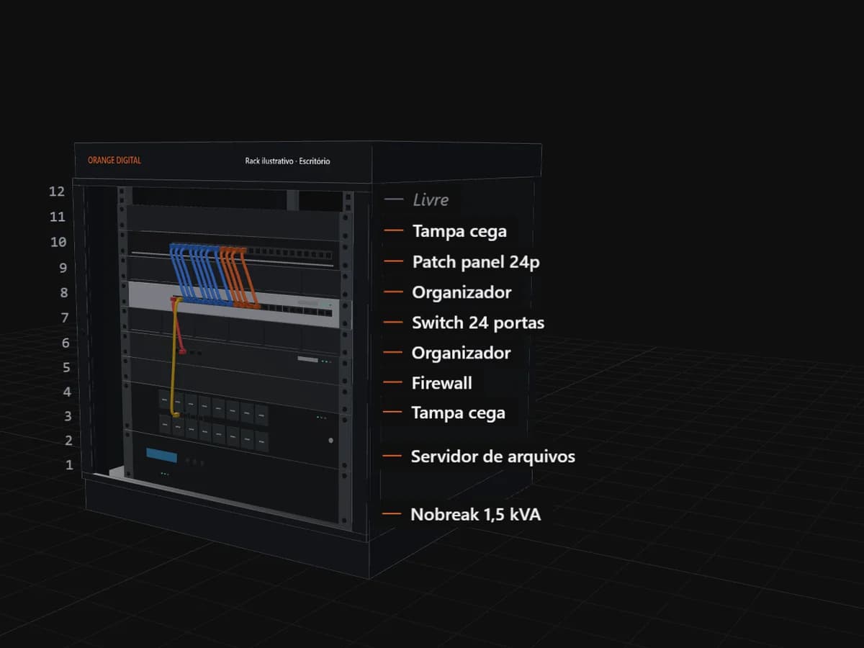The height and width of the screenshot is (648, 864).
Task: Click rack unit number 2
Action: [x=69, y=441]
